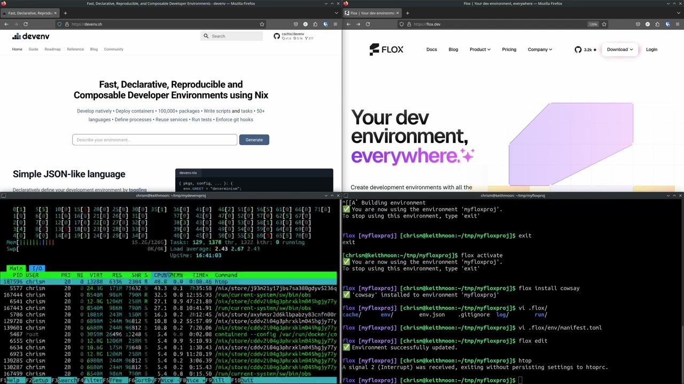Open the cachix/devenv GitHub repository link
This screenshot has height=384, width=684.
293,36
